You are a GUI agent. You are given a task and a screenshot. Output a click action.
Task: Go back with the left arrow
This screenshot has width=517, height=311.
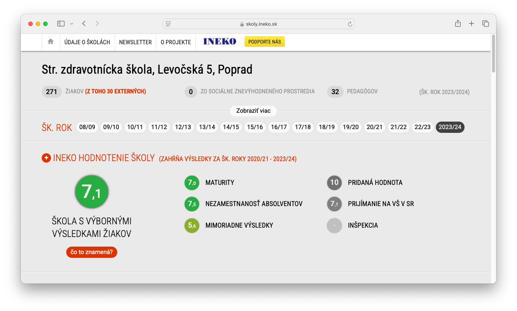[x=84, y=23]
